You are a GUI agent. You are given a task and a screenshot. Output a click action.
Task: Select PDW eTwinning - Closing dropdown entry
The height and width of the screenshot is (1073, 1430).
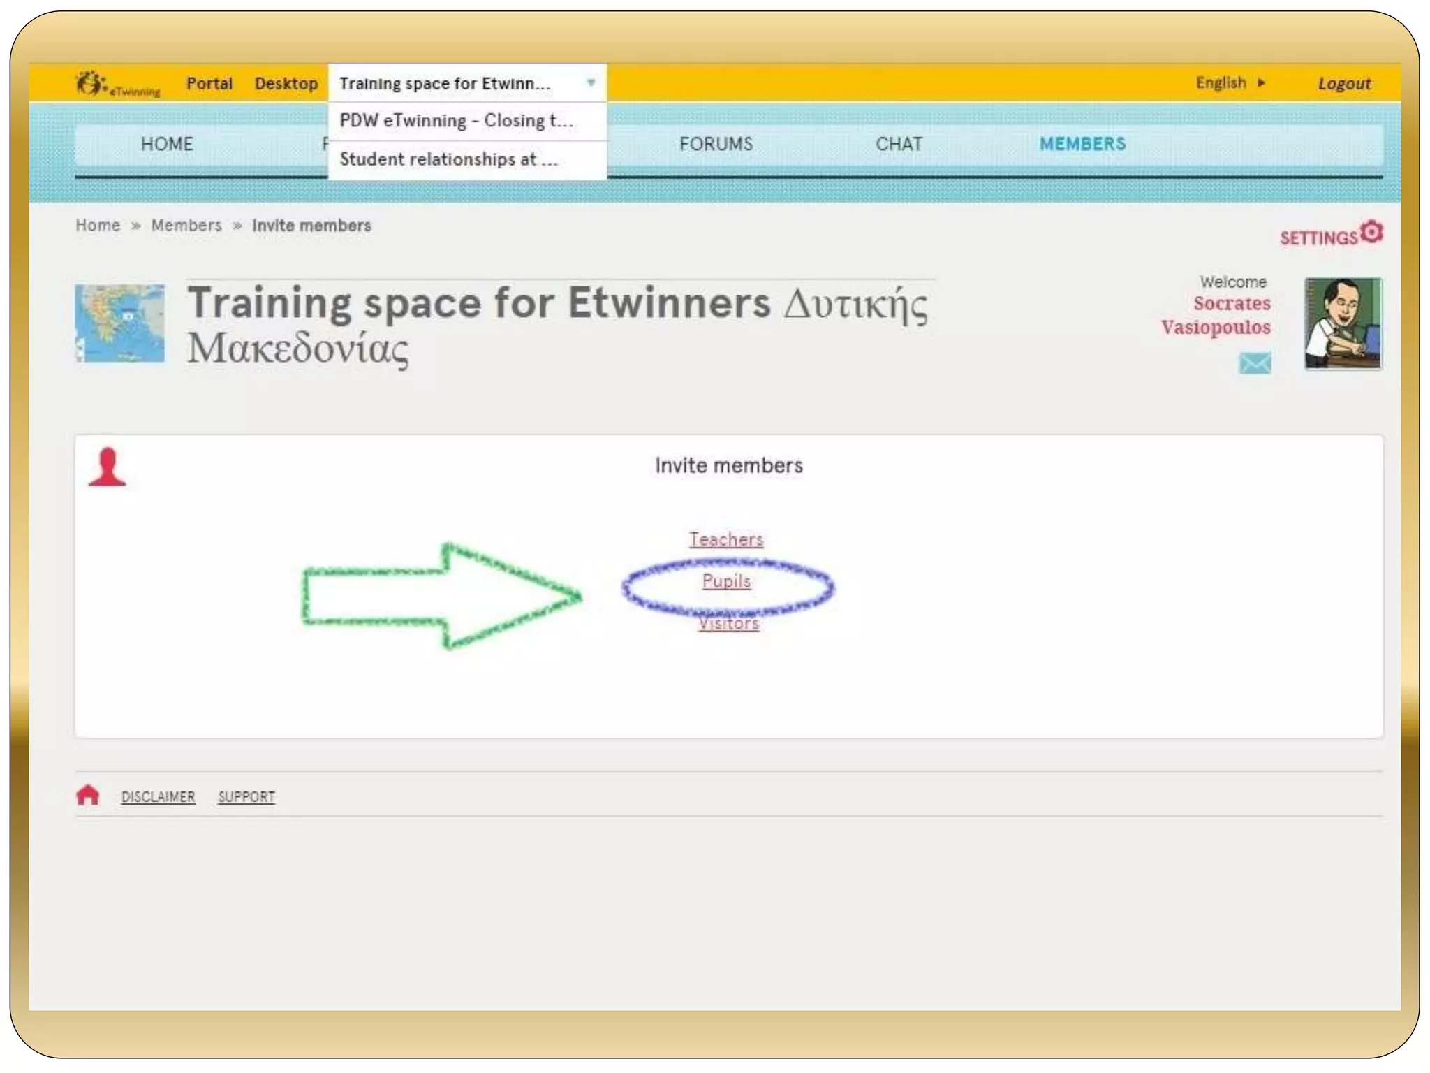coord(456,121)
